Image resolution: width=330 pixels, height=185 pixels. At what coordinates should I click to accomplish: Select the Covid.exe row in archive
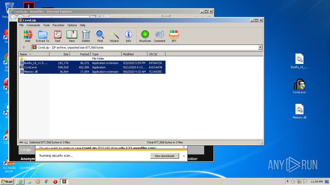click(x=92, y=67)
